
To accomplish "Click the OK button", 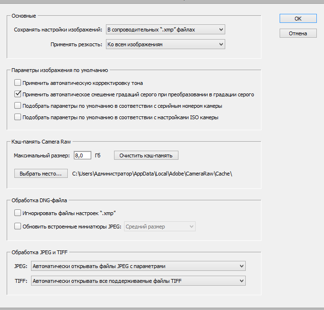I will (298, 19).
